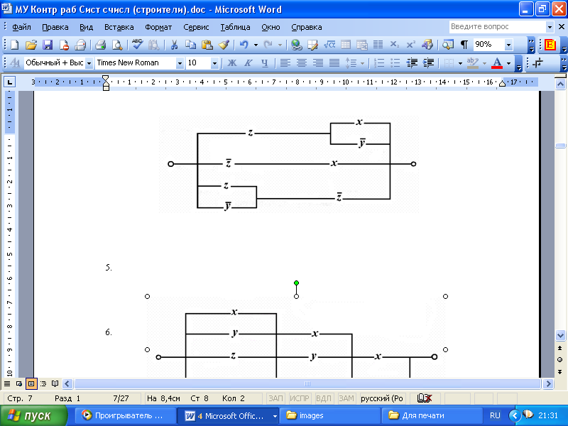
Task: Apply the highlight color marker
Action: click(x=472, y=62)
